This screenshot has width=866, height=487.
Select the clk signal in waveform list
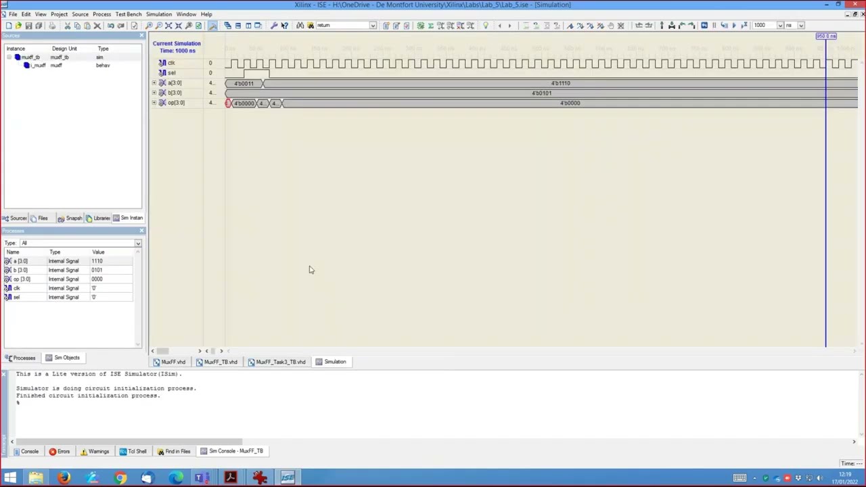point(170,63)
